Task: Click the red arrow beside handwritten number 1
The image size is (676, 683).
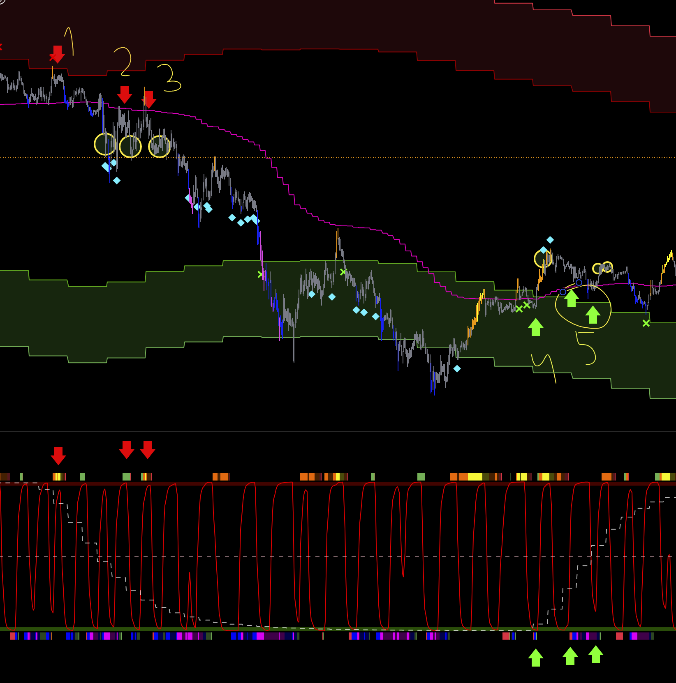Action: [x=58, y=54]
